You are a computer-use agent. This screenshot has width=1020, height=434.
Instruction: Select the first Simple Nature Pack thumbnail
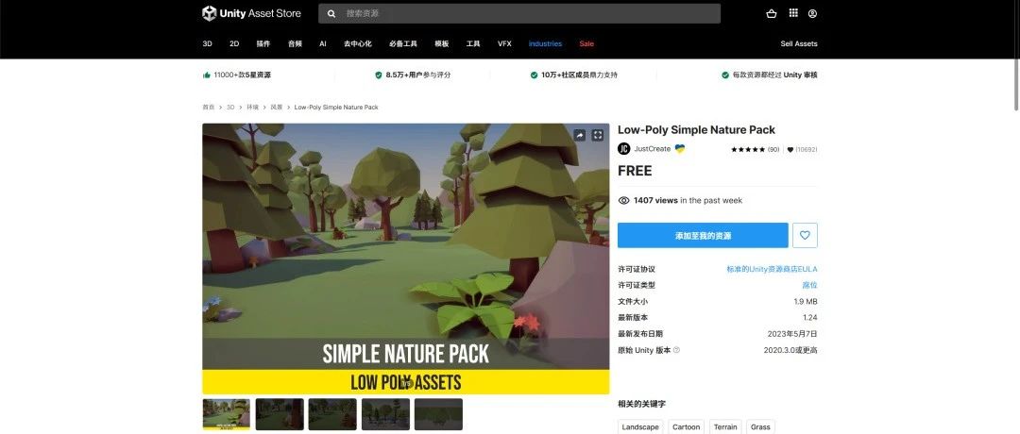tap(227, 414)
